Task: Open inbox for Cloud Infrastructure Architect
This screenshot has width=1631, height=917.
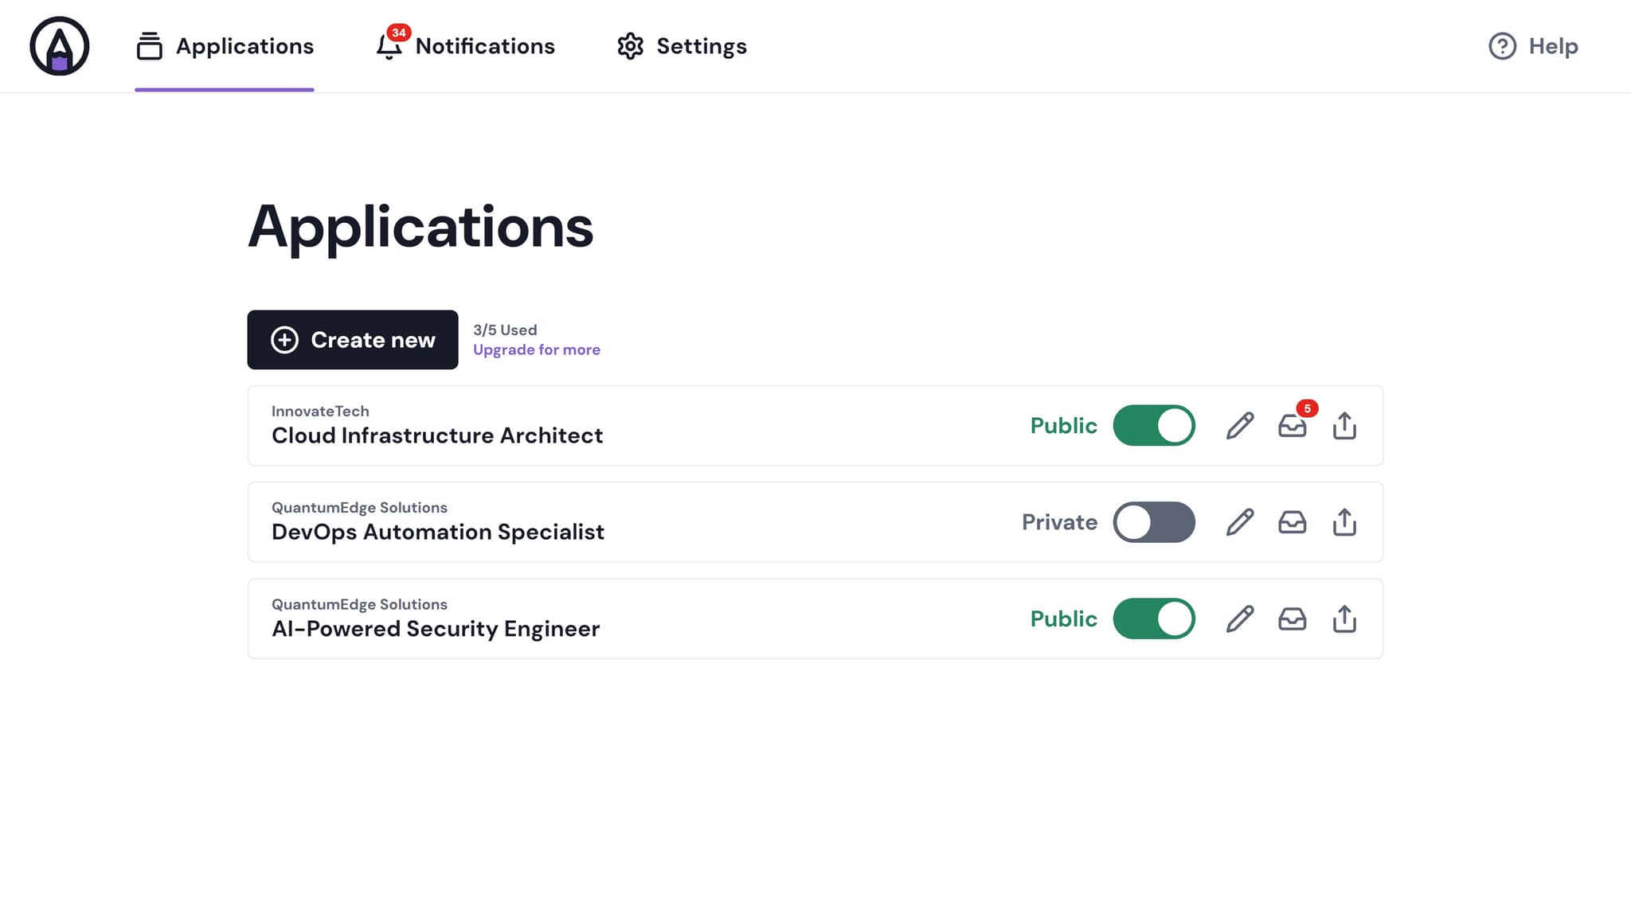Action: point(1292,427)
